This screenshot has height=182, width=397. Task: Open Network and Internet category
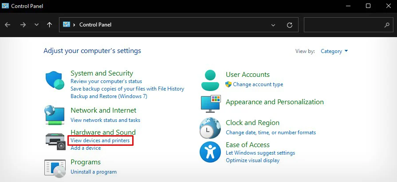coord(103,110)
